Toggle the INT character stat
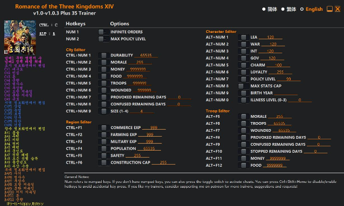Viewport: 344px width, 206px height. click(243, 51)
